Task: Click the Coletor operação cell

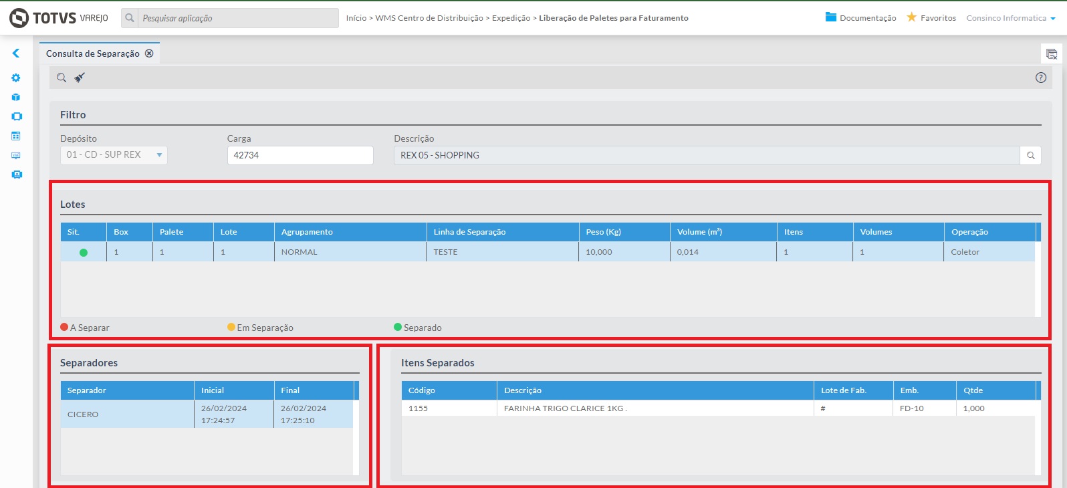Action: tap(990, 252)
